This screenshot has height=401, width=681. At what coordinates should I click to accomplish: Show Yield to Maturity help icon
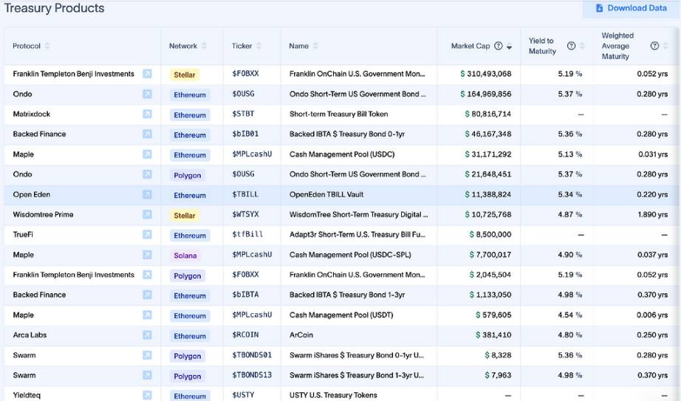coord(572,46)
